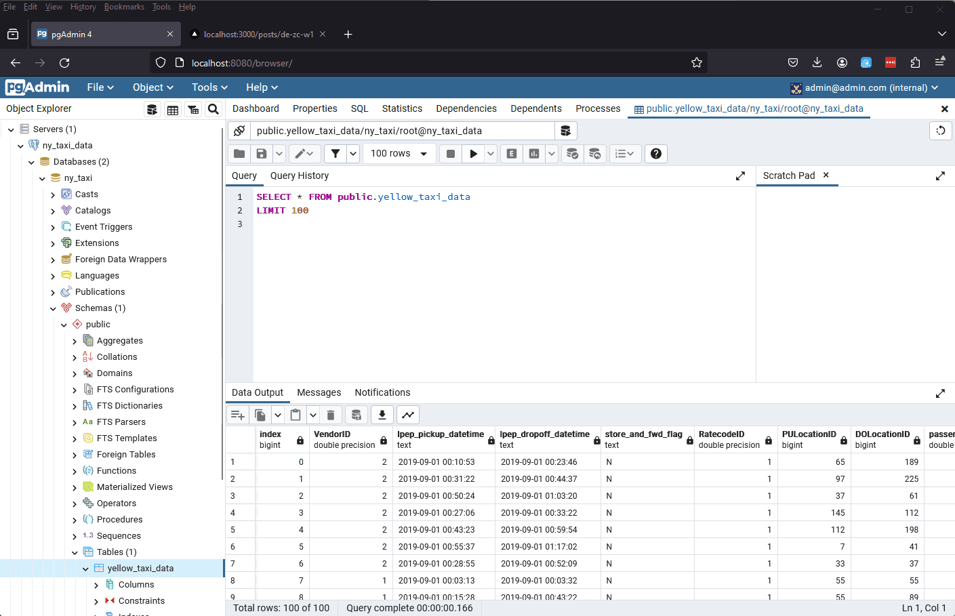The width and height of the screenshot is (955, 616).
Task: Collapse the Tables (1) tree node
Action: click(x=75, y=552)
